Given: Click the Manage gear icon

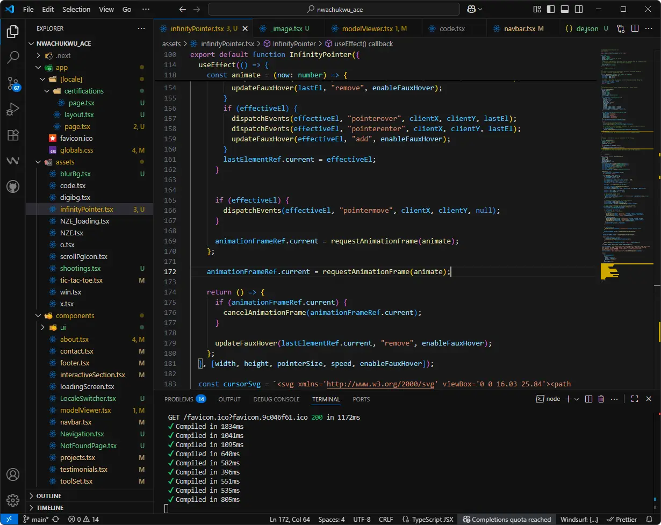Looking at the screenshot, I should (x=13, y=500).
